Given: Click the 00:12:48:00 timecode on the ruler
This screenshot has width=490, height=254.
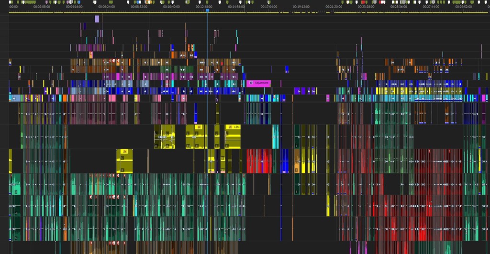Looking at the screenshot, I should (x=204, y=7).
